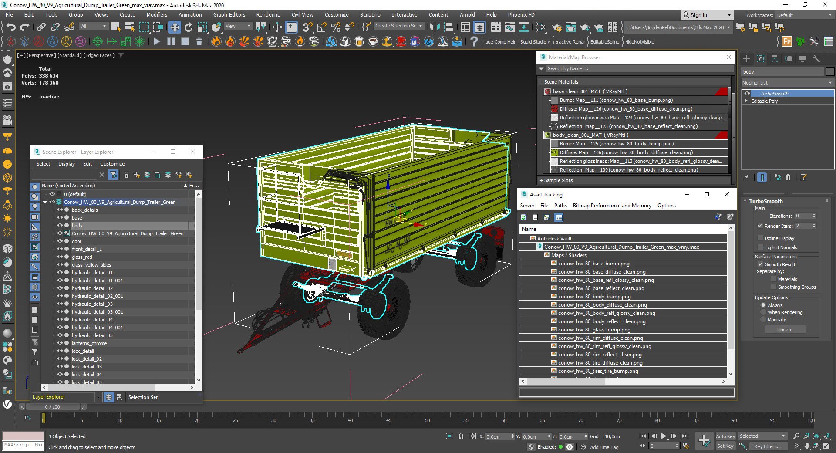Screen dimensions: 836x453
Task: Toggle visibility eye of body layer item
Action: pos(60,226)
